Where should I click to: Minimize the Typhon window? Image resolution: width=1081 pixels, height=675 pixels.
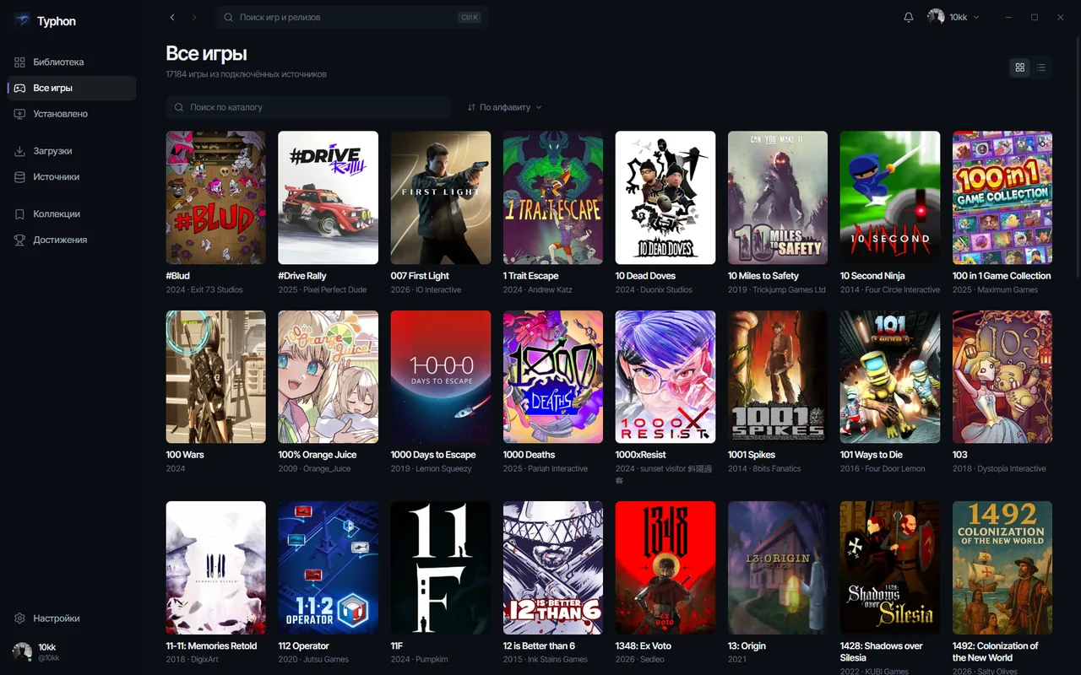[x=1008, y=17]
